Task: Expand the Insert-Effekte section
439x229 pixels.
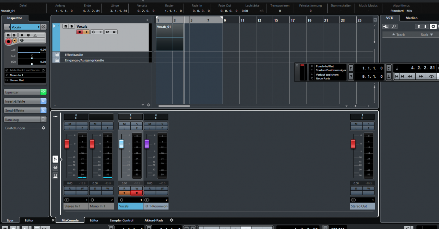Action: pos(22,101)
